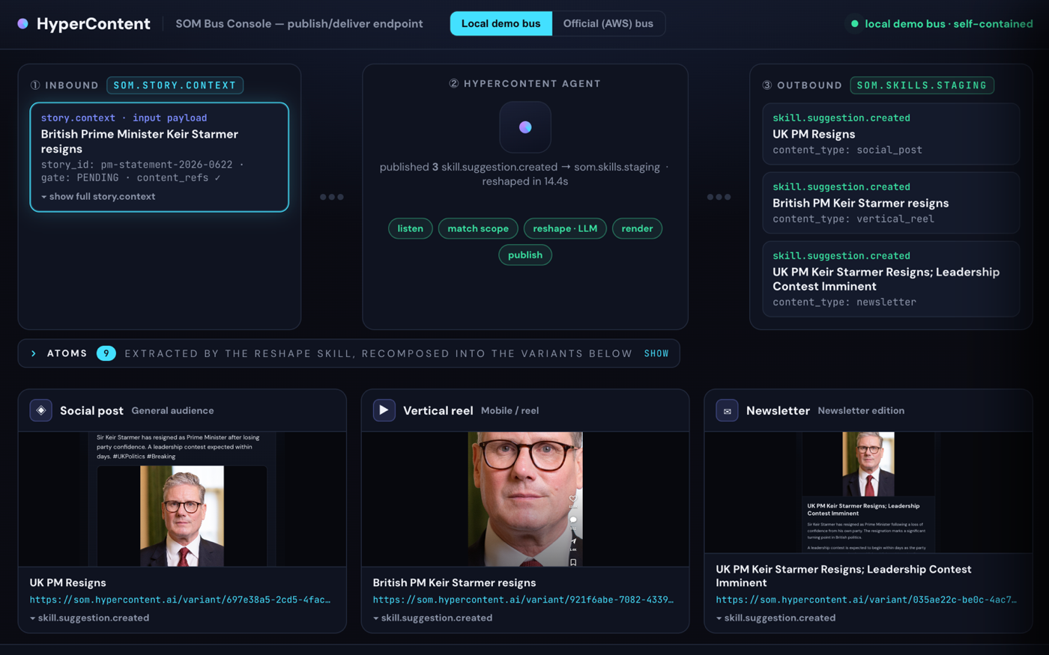This screenshot has height=655, width=1049.
Task: Expand skill.suggestion.created under the Vertical reel card
Action: point(432,618)
